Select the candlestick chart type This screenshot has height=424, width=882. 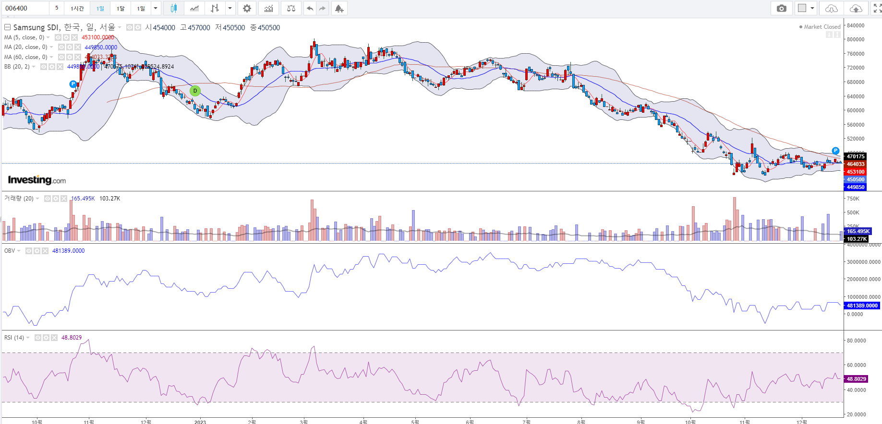pos(173,8)
